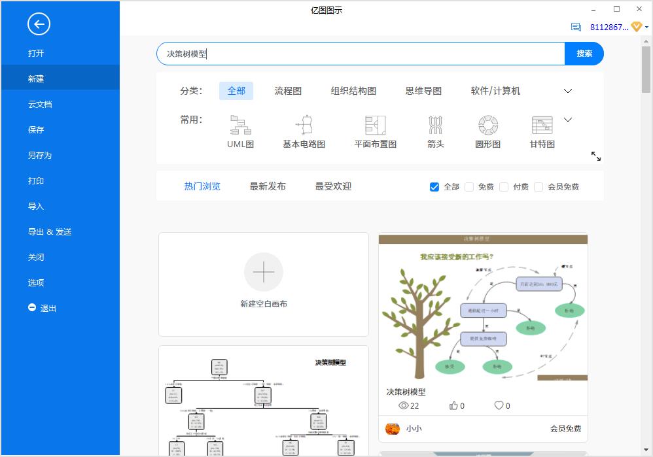Expand the 常用 templates chevron
Screen dimensions: 653x457
(567, 120)
